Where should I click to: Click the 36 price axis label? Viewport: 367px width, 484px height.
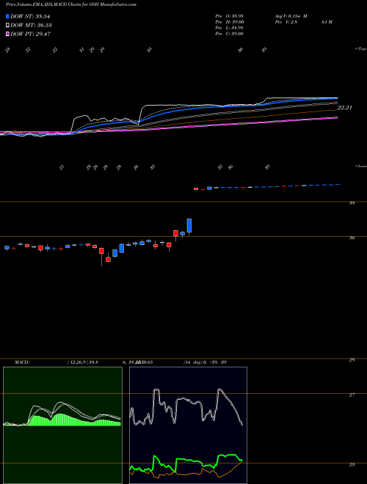pos(352,238)
